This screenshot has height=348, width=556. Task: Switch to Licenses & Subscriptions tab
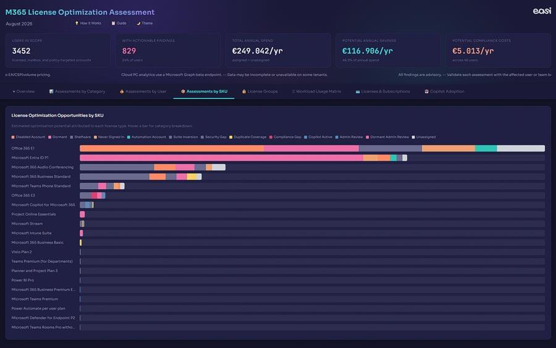click(x=382, y=91)
